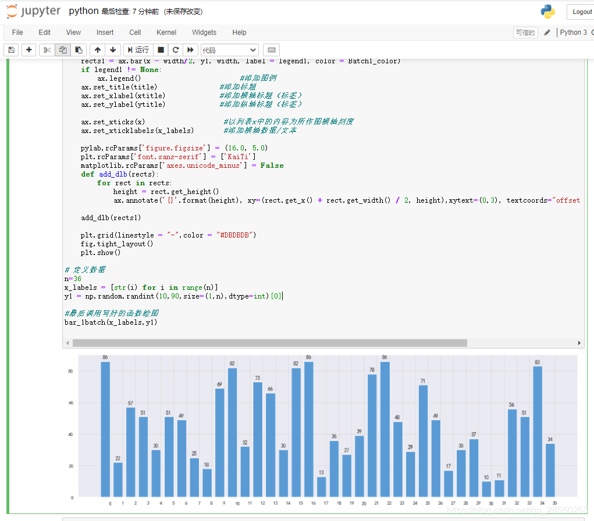Open the command palette keyboard icon

pos(271,50)
